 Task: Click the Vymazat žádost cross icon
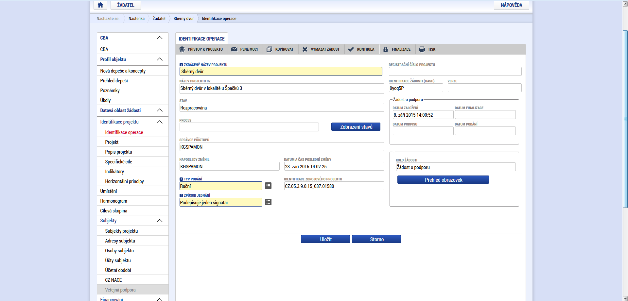pyautogui.click(x=305, y=49)
